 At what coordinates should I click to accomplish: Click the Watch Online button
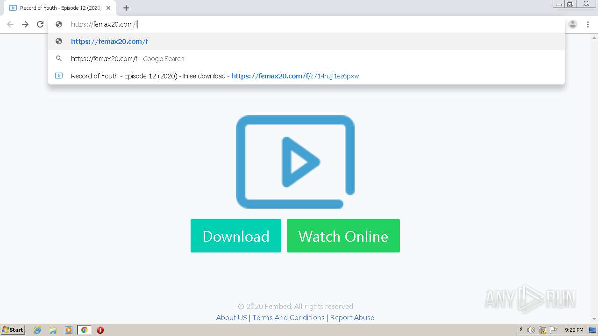343,236
